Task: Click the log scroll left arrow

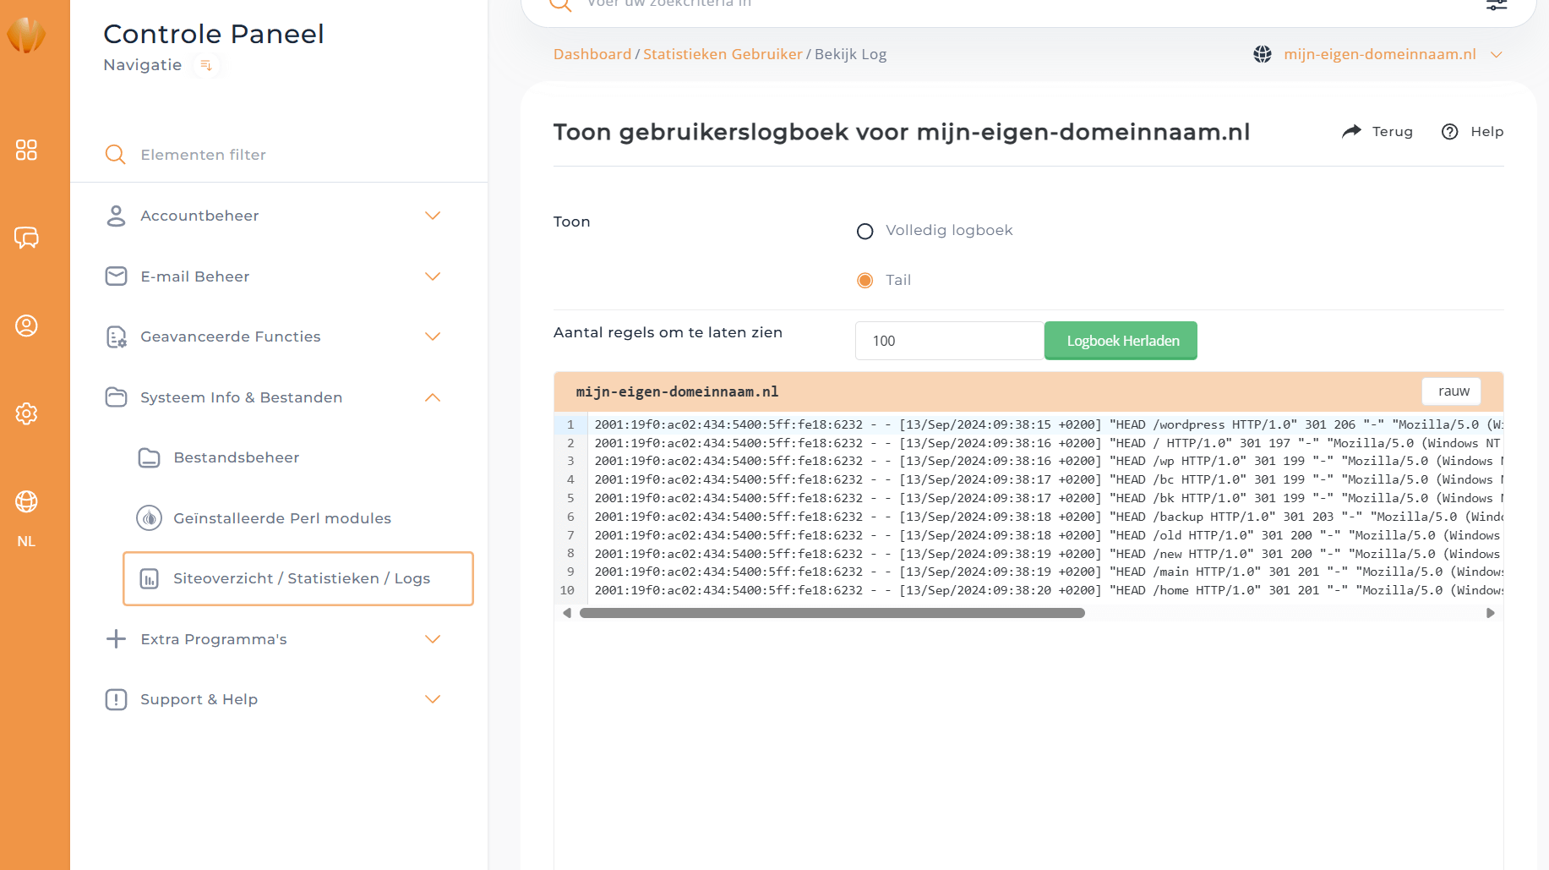Action: pyautogui.click(x=566, y=613)
